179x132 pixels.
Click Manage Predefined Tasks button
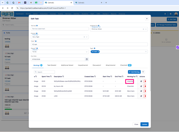pyautogui.click(x=166, y=25)
